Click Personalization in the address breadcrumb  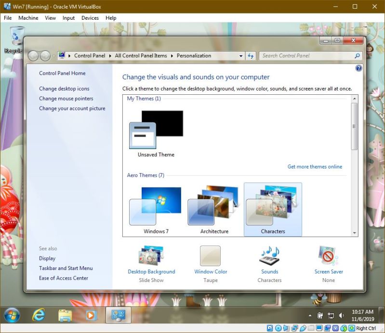pyautogui.click(x=194, y=56)
